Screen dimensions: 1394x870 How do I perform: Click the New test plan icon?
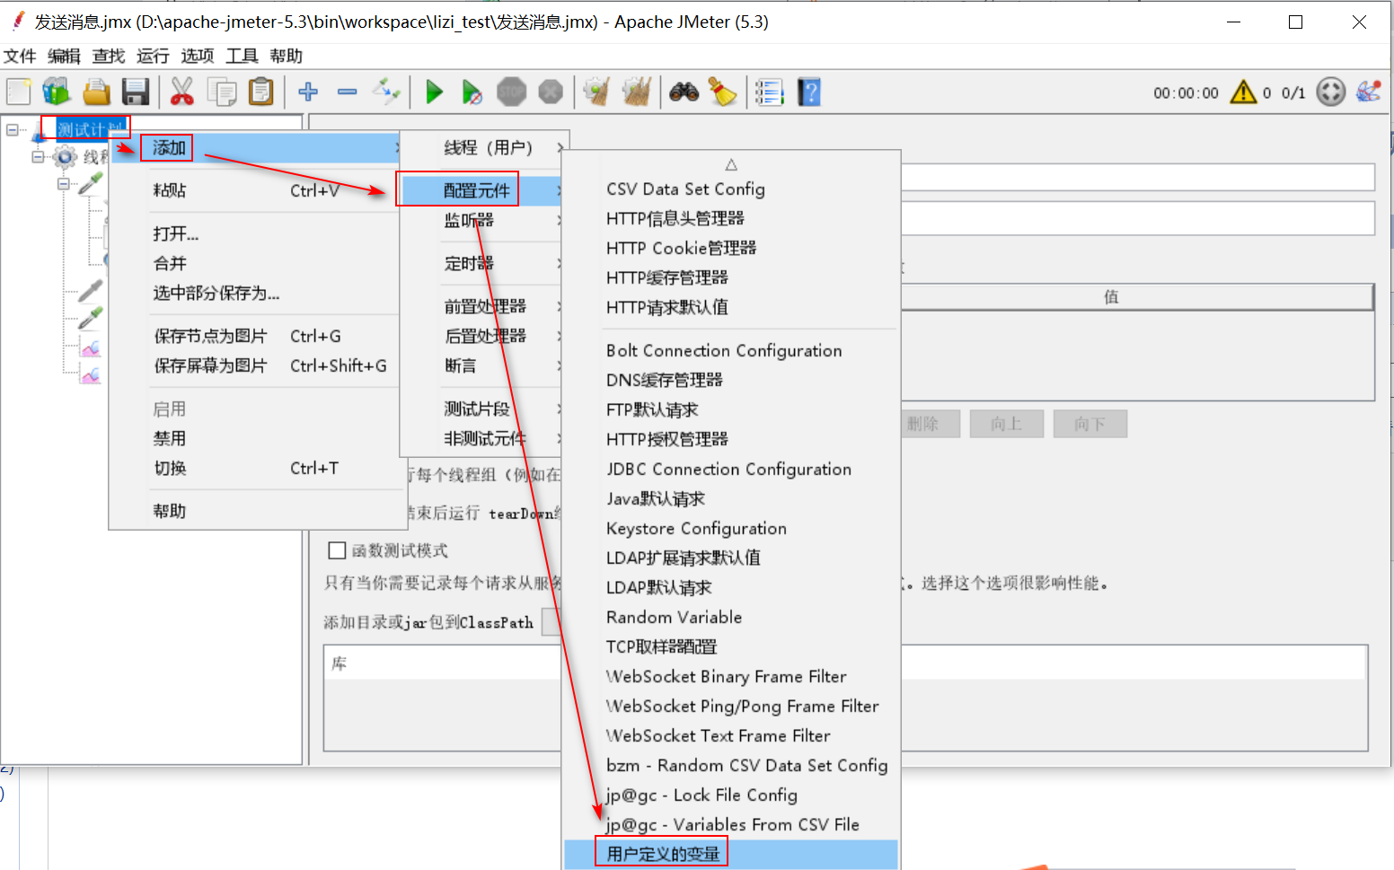[19, 92]
